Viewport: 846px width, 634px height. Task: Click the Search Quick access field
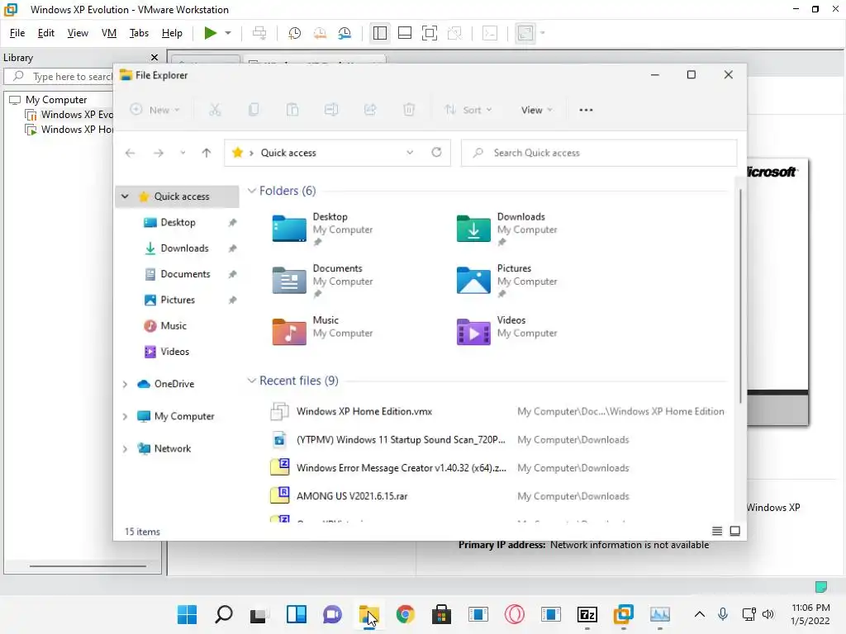pos(599,153)
